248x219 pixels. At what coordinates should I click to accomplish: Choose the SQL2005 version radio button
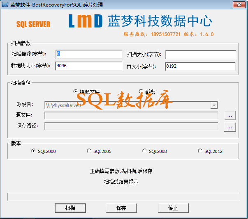(x=89, y=151)
